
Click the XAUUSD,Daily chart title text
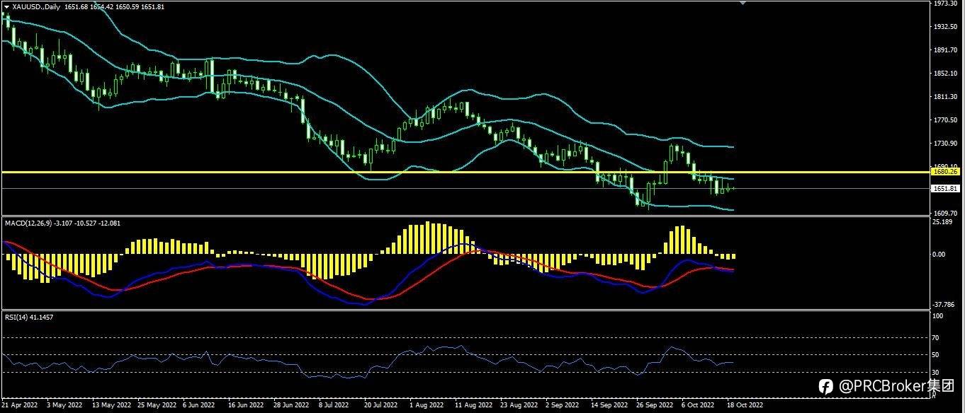[x=36, y=6]
